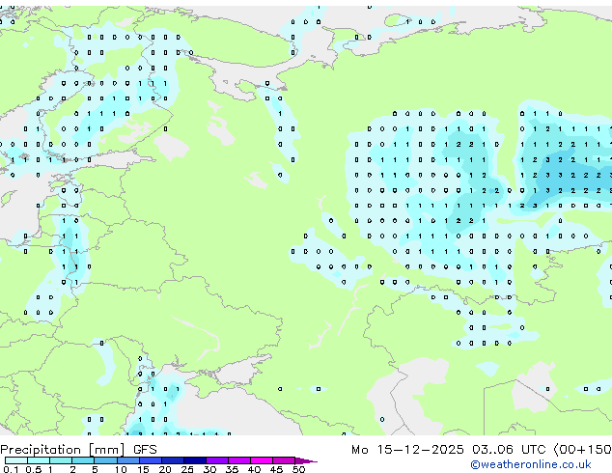Click the 45 to 50 mm legend swatch
The width and height of the screenshot is (612, 473).
(x=284, y=460)
